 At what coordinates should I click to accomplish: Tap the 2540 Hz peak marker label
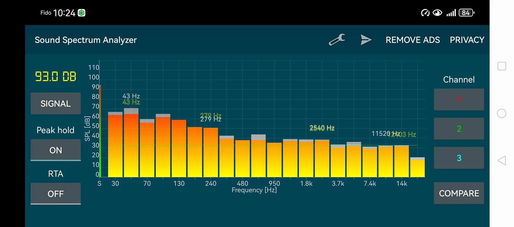tap(322, 128)
